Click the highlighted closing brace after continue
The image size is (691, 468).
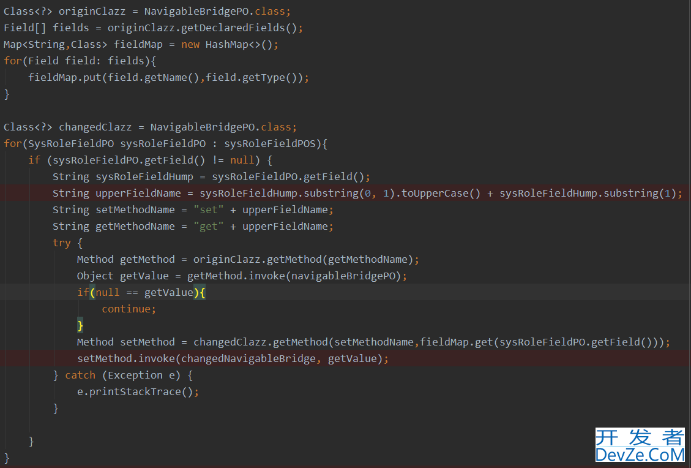[x=80, y=325]
